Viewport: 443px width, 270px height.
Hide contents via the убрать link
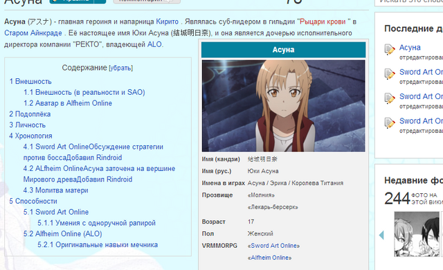click(121, 68)
